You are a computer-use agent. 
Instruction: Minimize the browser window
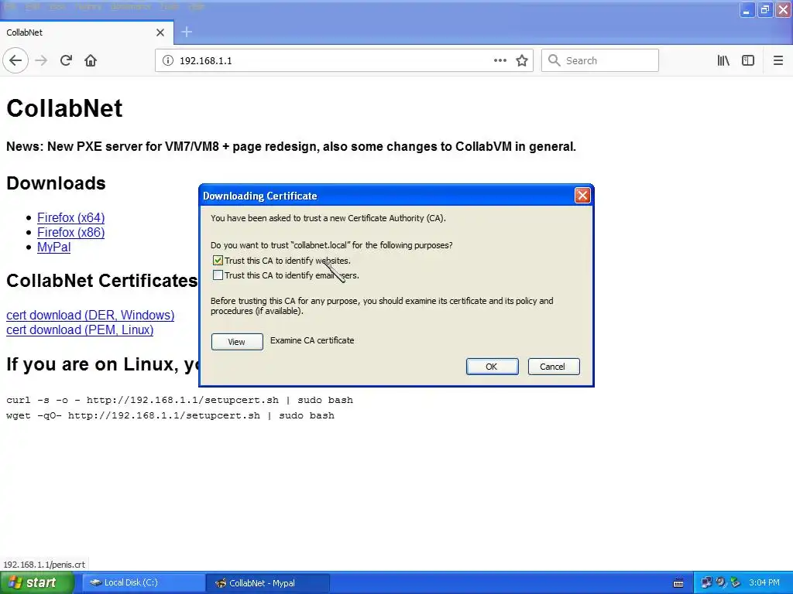click(x=747, y=9)
